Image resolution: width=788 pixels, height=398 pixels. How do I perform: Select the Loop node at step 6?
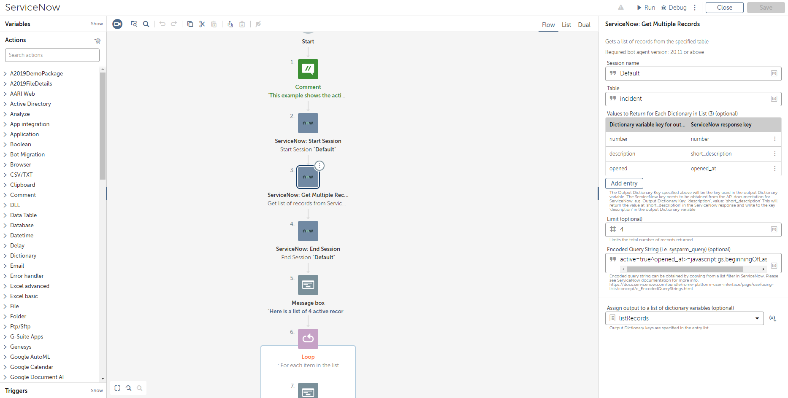point(308,339)
